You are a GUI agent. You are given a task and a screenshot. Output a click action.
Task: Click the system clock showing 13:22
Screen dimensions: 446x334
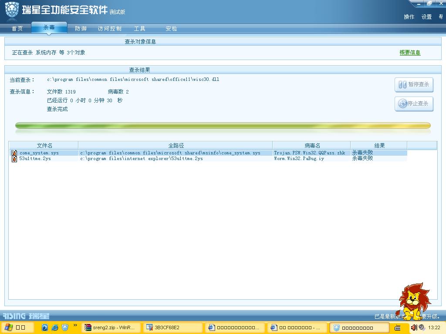click(434, 327)
